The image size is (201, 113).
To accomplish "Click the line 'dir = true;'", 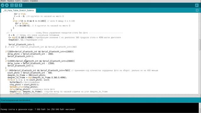I will tap(20, 14).
